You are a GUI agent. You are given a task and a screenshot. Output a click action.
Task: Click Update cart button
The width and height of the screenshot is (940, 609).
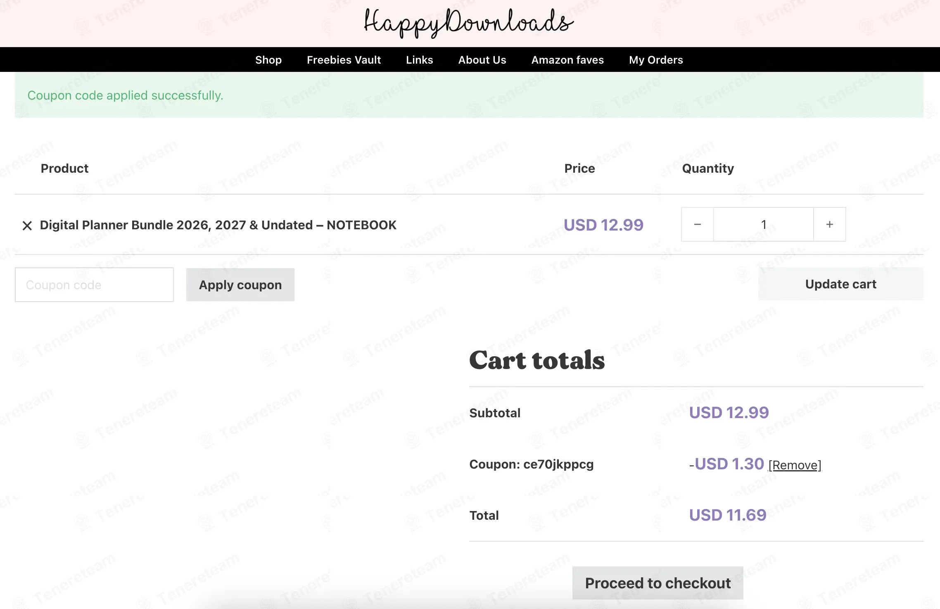point(841,284)
